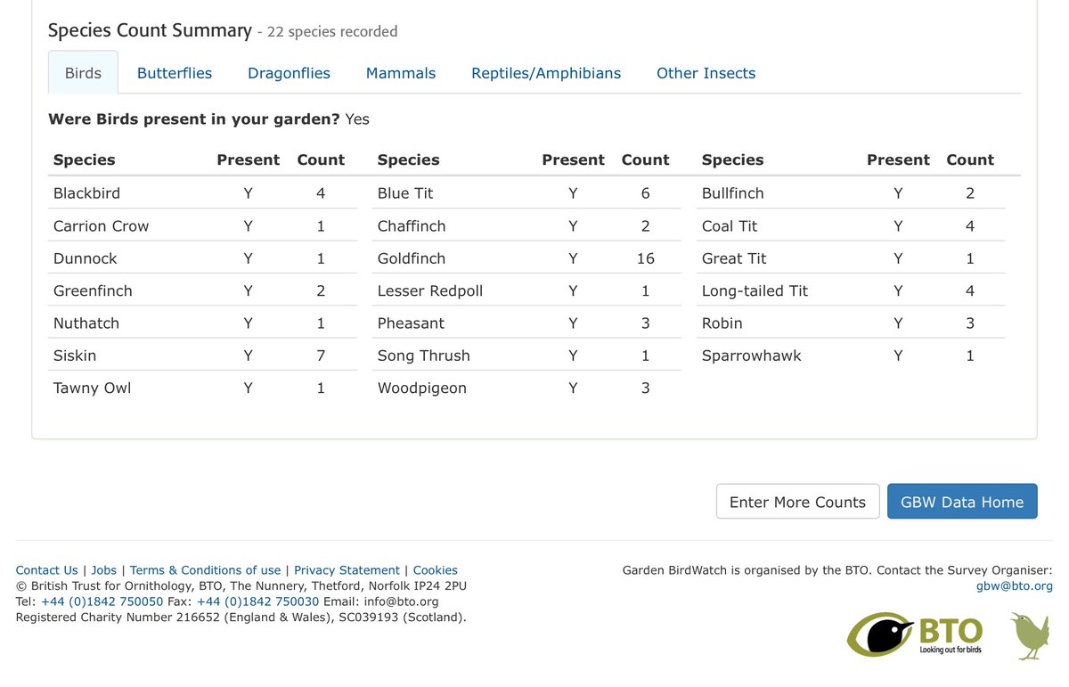Select the Blackbird species row name
Image resolution: width=1069 pixels, height=687 pixels.
coord(86,193)
